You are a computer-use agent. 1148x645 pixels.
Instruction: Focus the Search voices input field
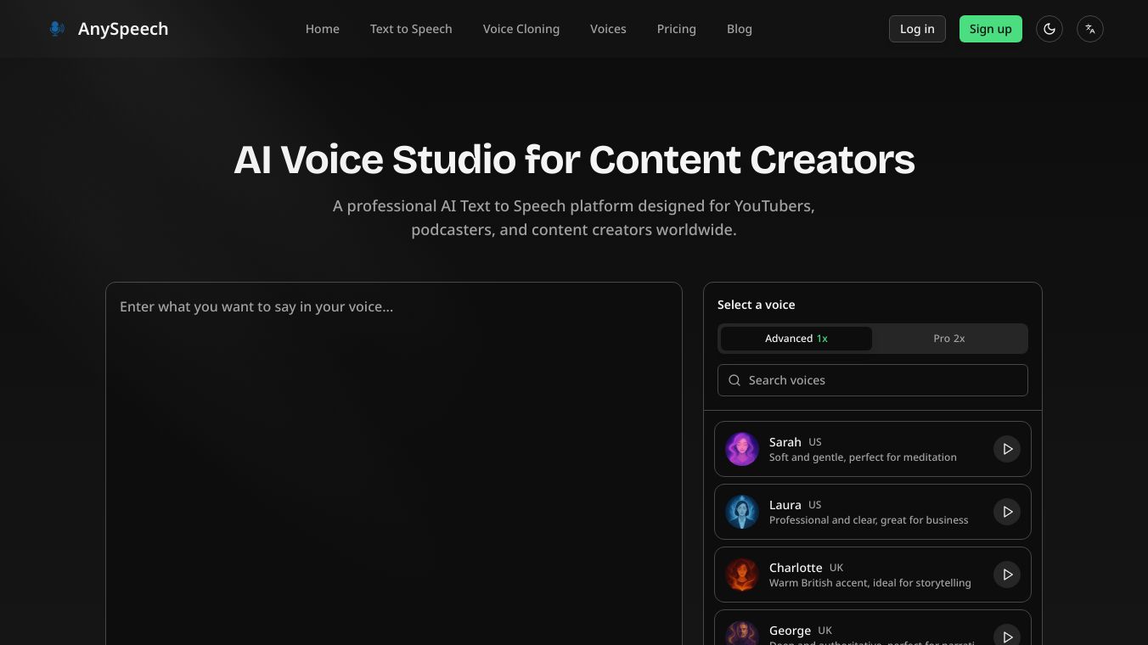point(873,380)
